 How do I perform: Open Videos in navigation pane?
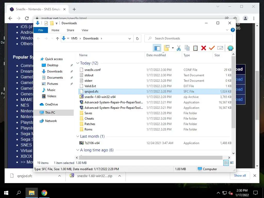pyautogui.click(x=52, y=96)
